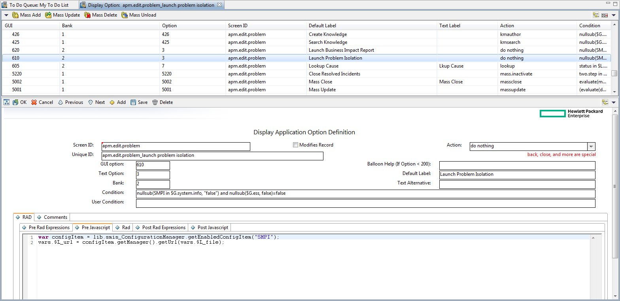Open the Action combo box dropdown
This screenshot has width=620, height=301.
click(591, 146)
